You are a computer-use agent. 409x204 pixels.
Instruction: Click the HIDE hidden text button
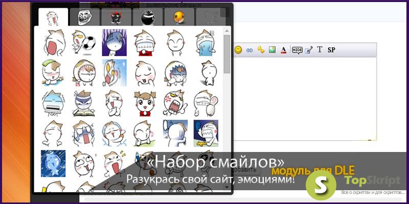tap(297, 50)
